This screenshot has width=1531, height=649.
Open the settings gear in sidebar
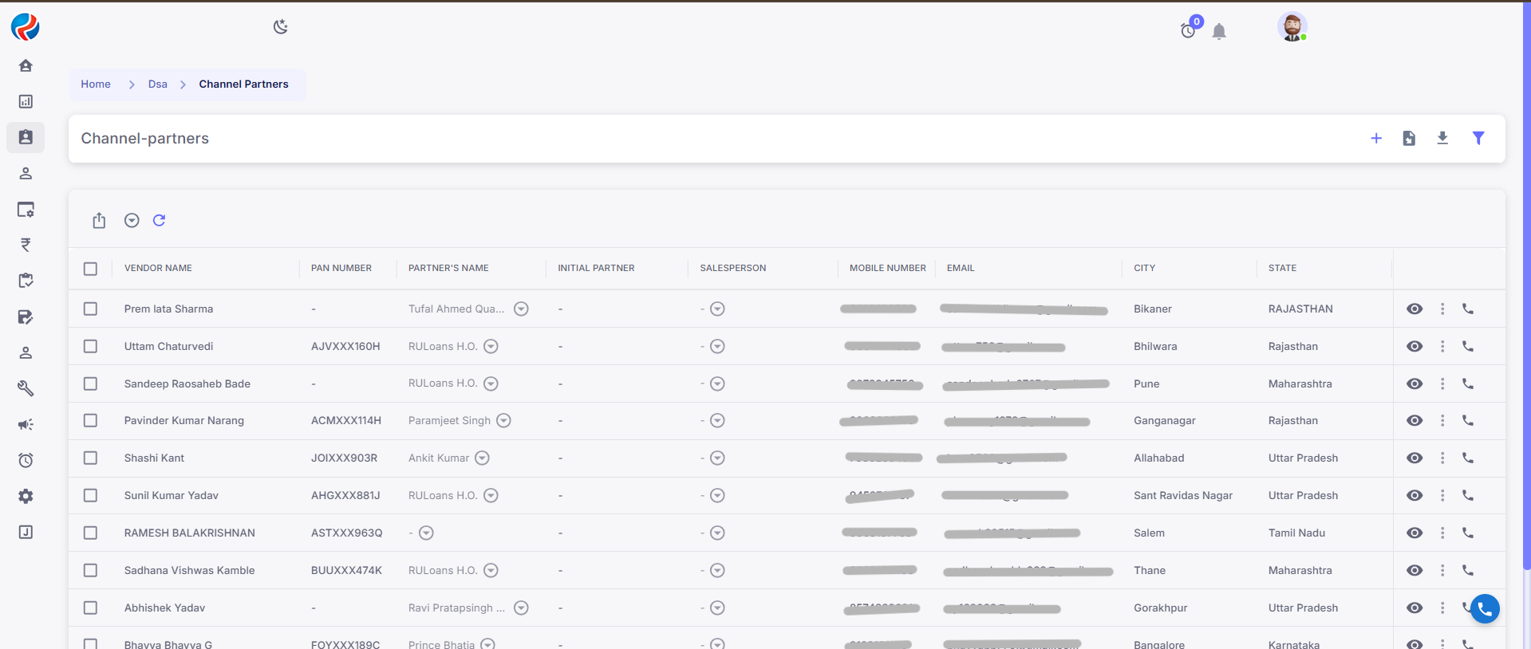(26, 496)
